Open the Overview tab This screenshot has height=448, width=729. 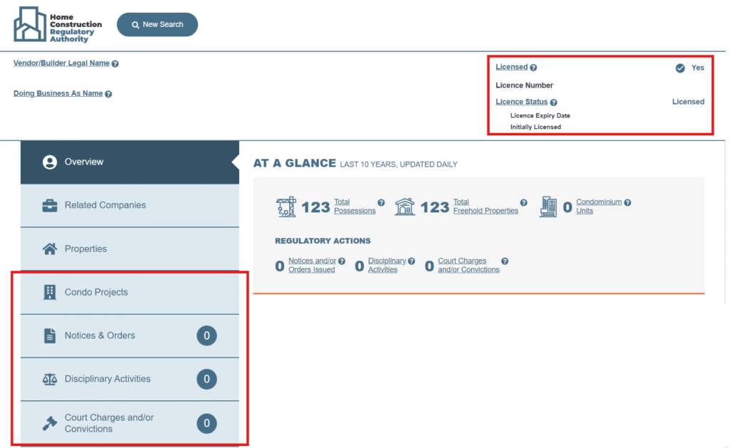click(x=130, y=162)
